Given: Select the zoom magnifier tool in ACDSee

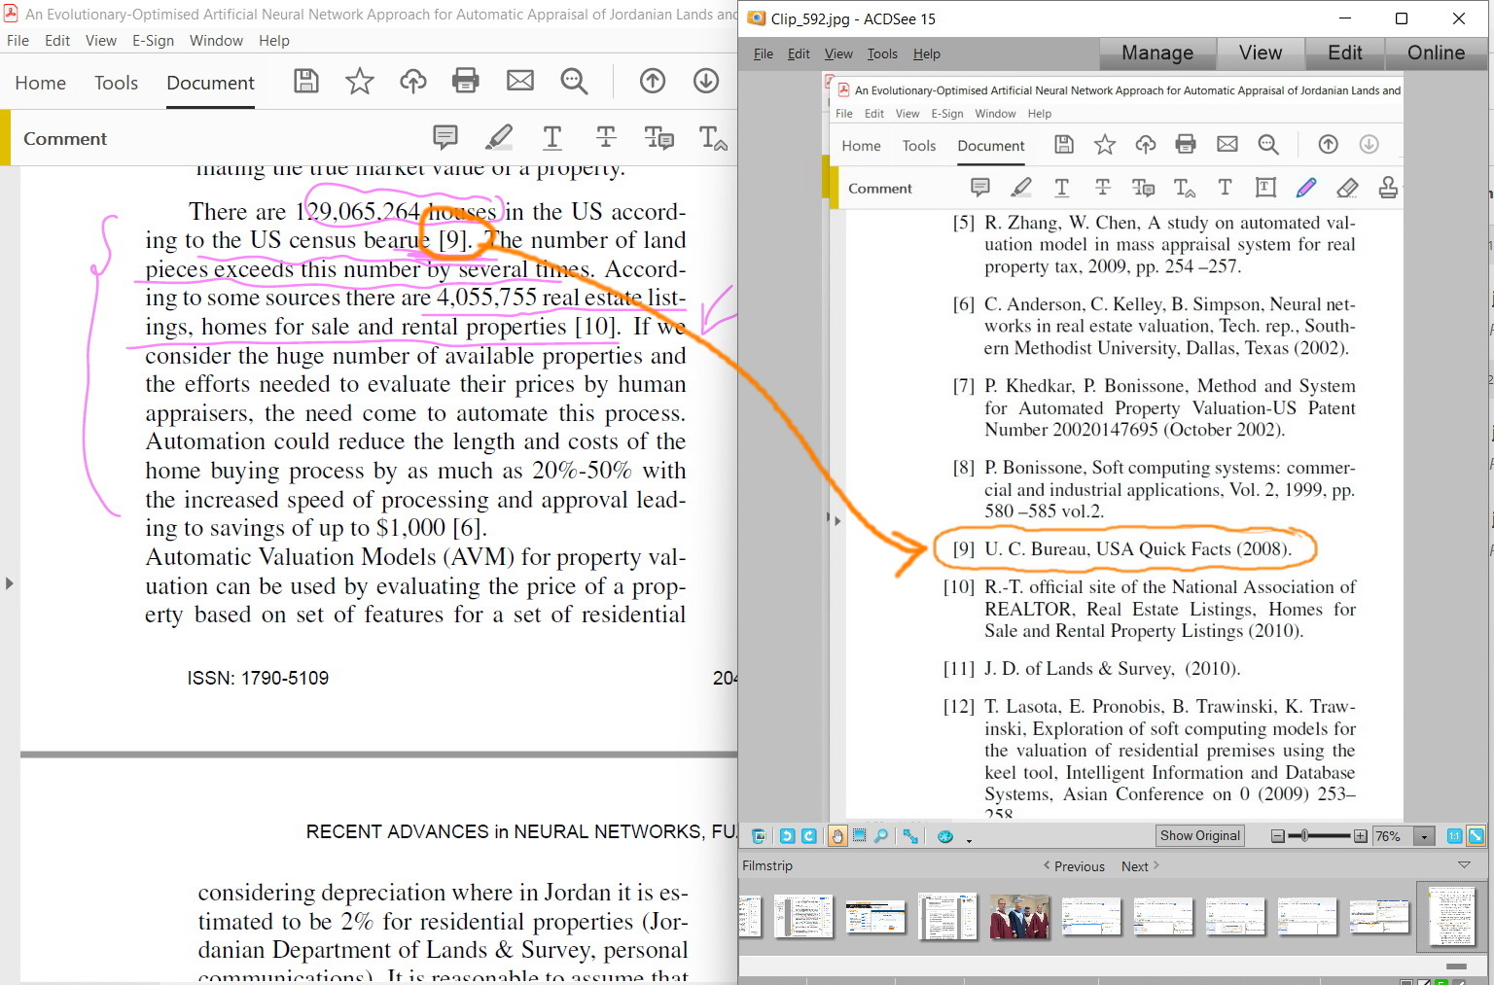Looking at the screenshot, I should [x=881, y=836].
